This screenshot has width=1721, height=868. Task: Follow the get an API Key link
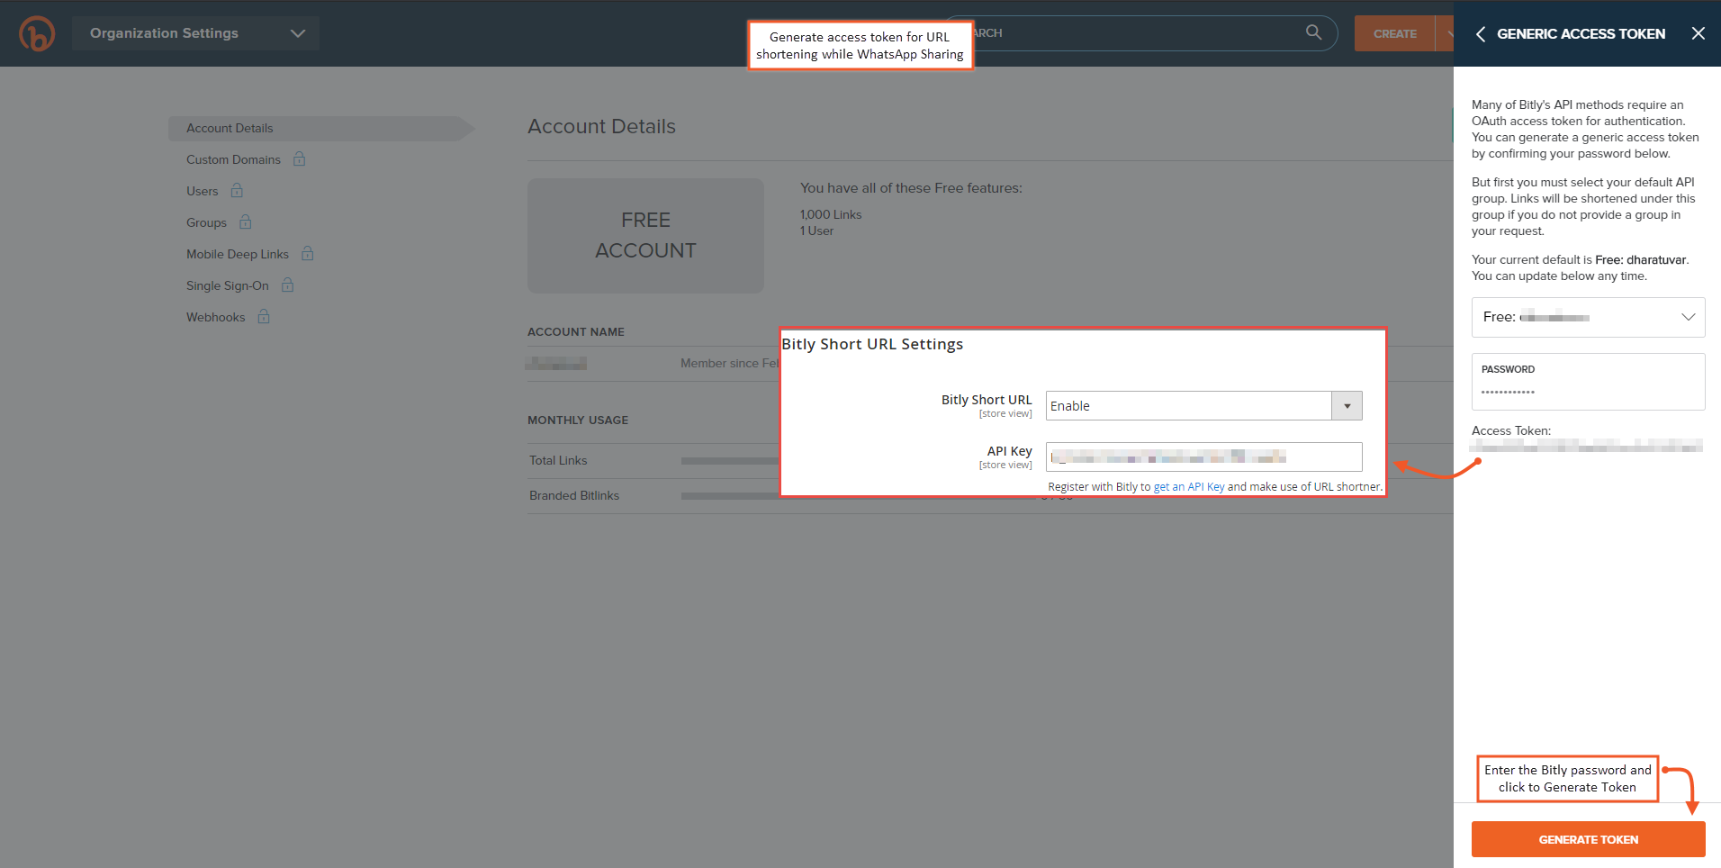1189,487
